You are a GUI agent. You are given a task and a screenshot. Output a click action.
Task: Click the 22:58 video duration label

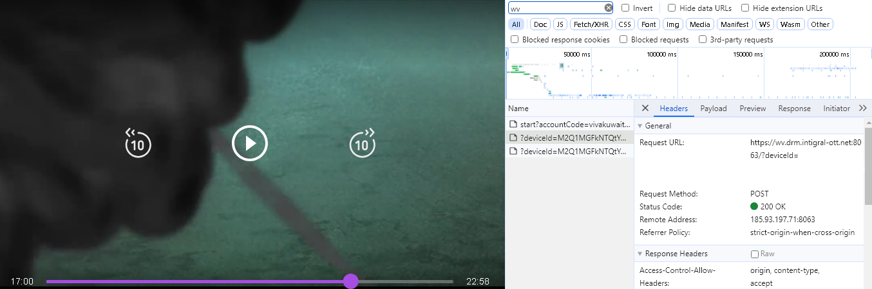(477, 281)
